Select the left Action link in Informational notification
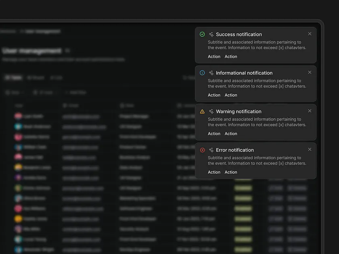This screenshot has width=339, height=254. pos(214,95)
